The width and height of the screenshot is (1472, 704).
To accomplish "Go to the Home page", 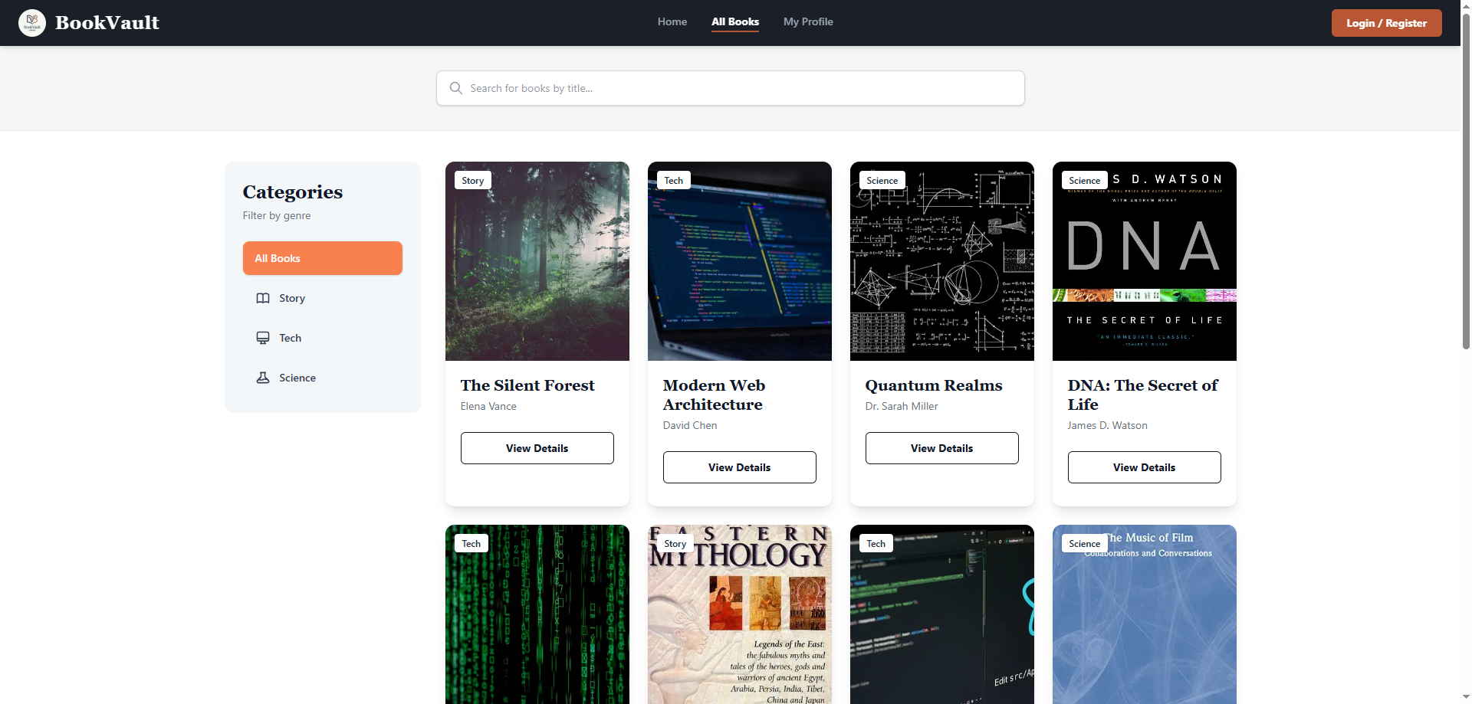I will click(x=672, y=22).
